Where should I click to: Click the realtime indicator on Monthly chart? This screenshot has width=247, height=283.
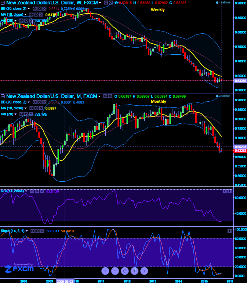223,96
